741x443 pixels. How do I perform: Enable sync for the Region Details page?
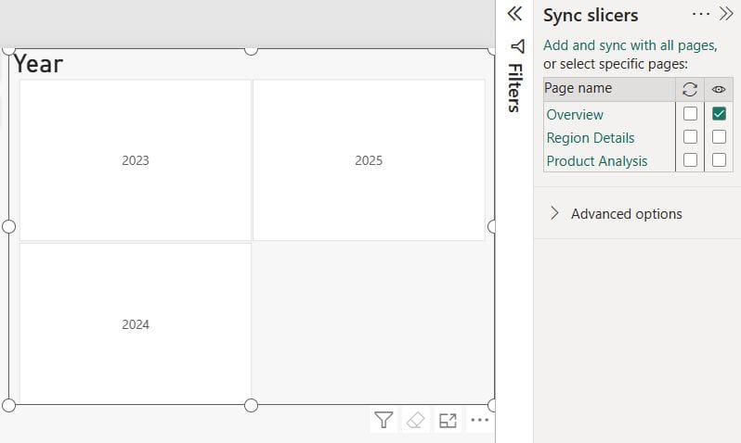[x=690, y=137]
